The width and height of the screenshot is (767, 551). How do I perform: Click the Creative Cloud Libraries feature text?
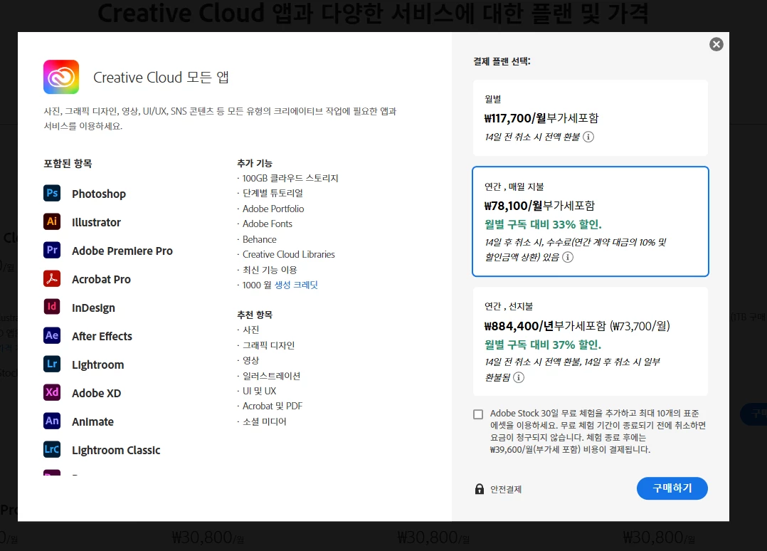pyautogui.click(x=289, y=254)
